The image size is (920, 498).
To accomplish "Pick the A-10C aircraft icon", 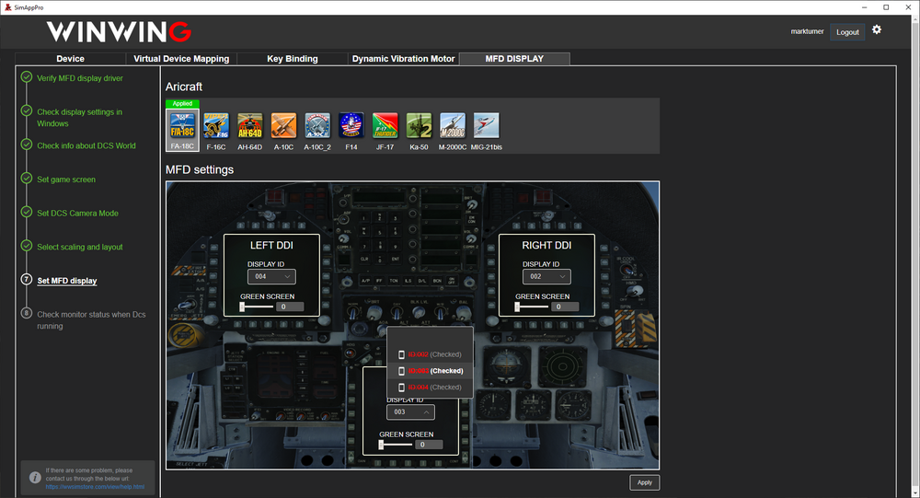I will pyautogui.click(x=283, y=126).
